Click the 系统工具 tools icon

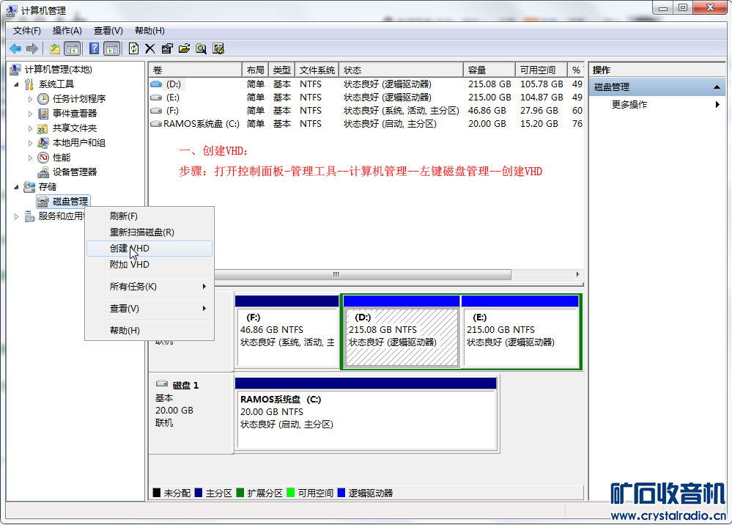point(29,84)
